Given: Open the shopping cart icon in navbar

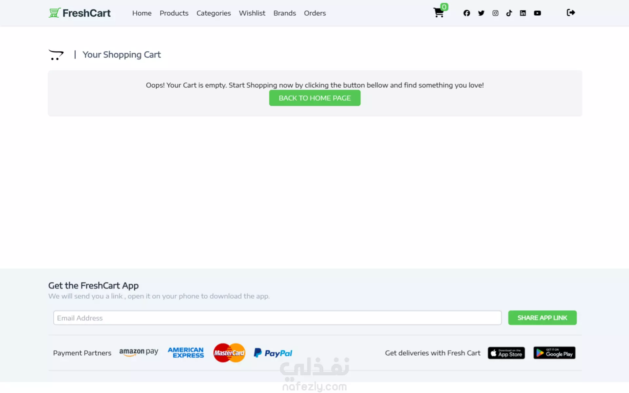Looking at the screenshot, I should coord(439,13).
